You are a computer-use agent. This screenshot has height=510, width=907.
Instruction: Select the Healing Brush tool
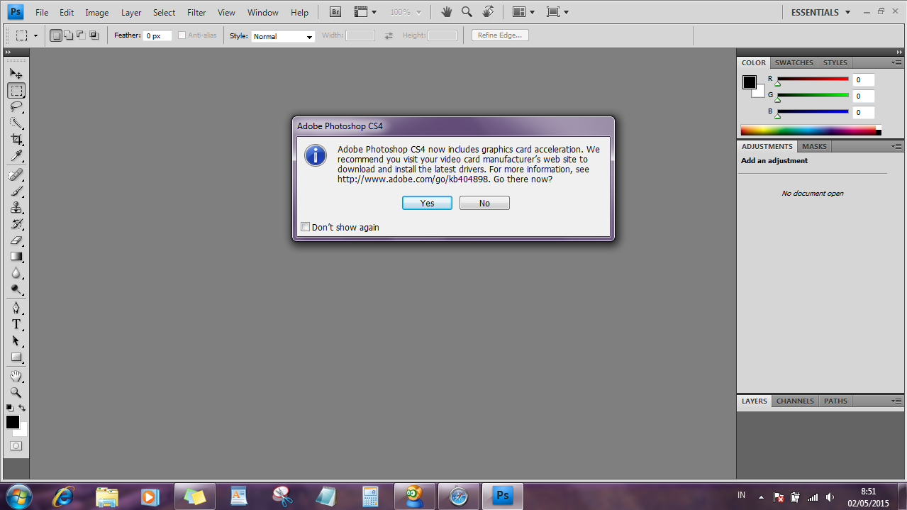tap(16, 174)
